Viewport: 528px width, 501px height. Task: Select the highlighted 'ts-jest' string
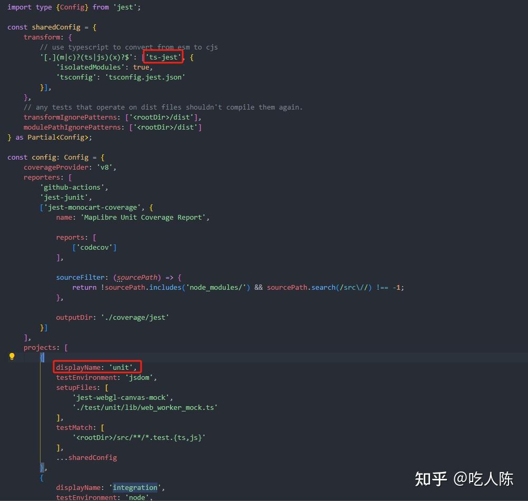(x=162, y=57)
